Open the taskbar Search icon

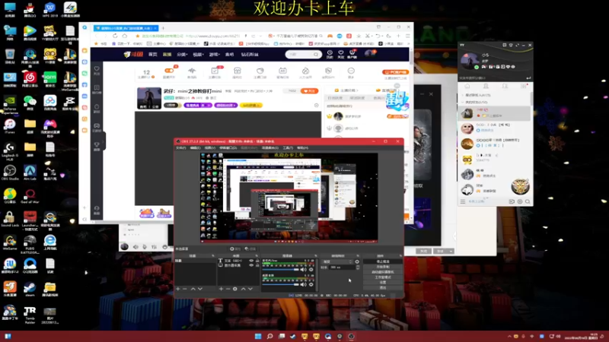tap(269, 336)
